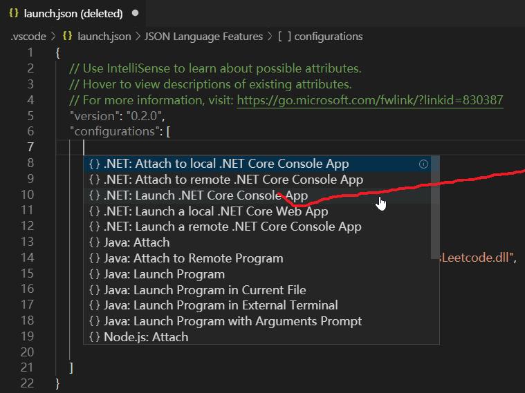The height and width of the screenshot is (393, 525).
Task: Select the launch.json (deleted) editor tab
Action: pyautogui.click(x=73, y=13)
